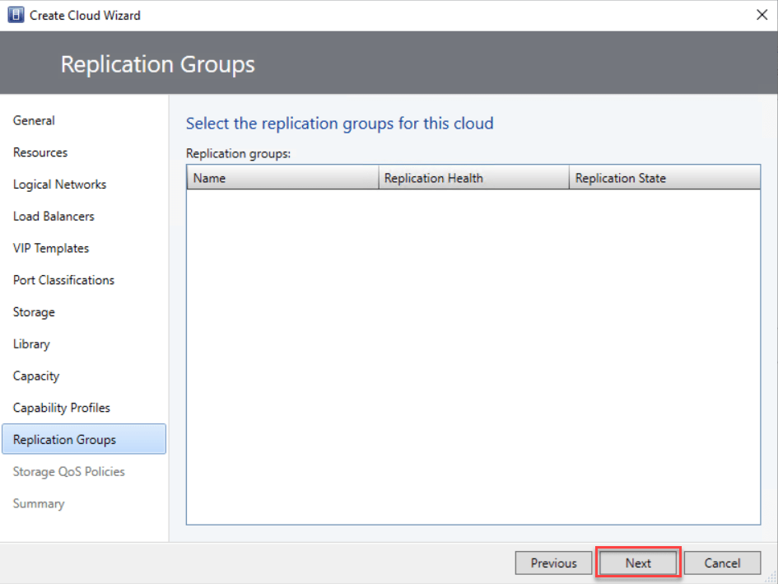Image resolution: width=778 pixels, height=584 pixels.
Task: Go to the General wizard page
Action: (x=34, y=120)
